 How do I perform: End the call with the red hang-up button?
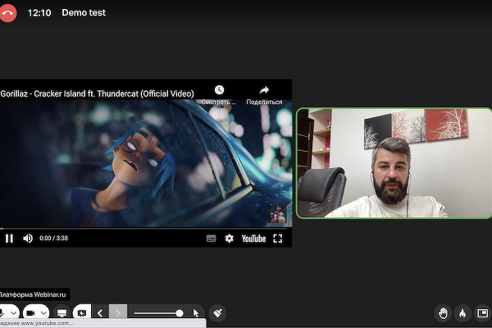[8, 12]
